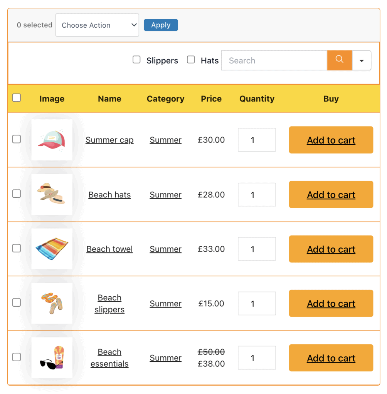The image size is (387, 394).
Task: Open the Summer cap product thumbnail
Action: (x=52, y=140)
